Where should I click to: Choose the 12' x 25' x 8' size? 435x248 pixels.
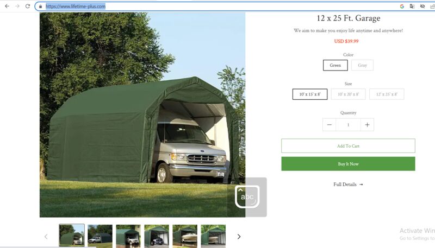387,94
